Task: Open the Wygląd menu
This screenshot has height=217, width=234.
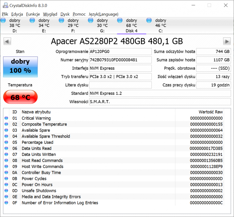Action: point(50,14)
